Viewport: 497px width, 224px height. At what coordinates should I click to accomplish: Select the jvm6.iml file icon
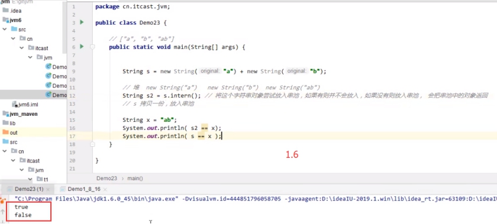coord(15,104)
